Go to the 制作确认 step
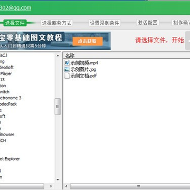 (181, 23)
